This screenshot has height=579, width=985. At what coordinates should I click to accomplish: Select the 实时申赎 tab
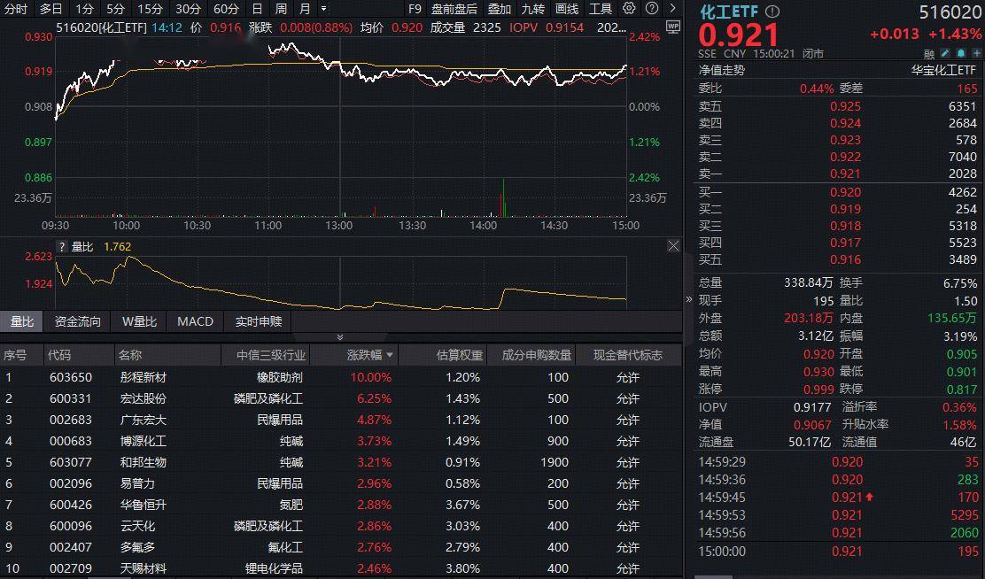[258, 321]
